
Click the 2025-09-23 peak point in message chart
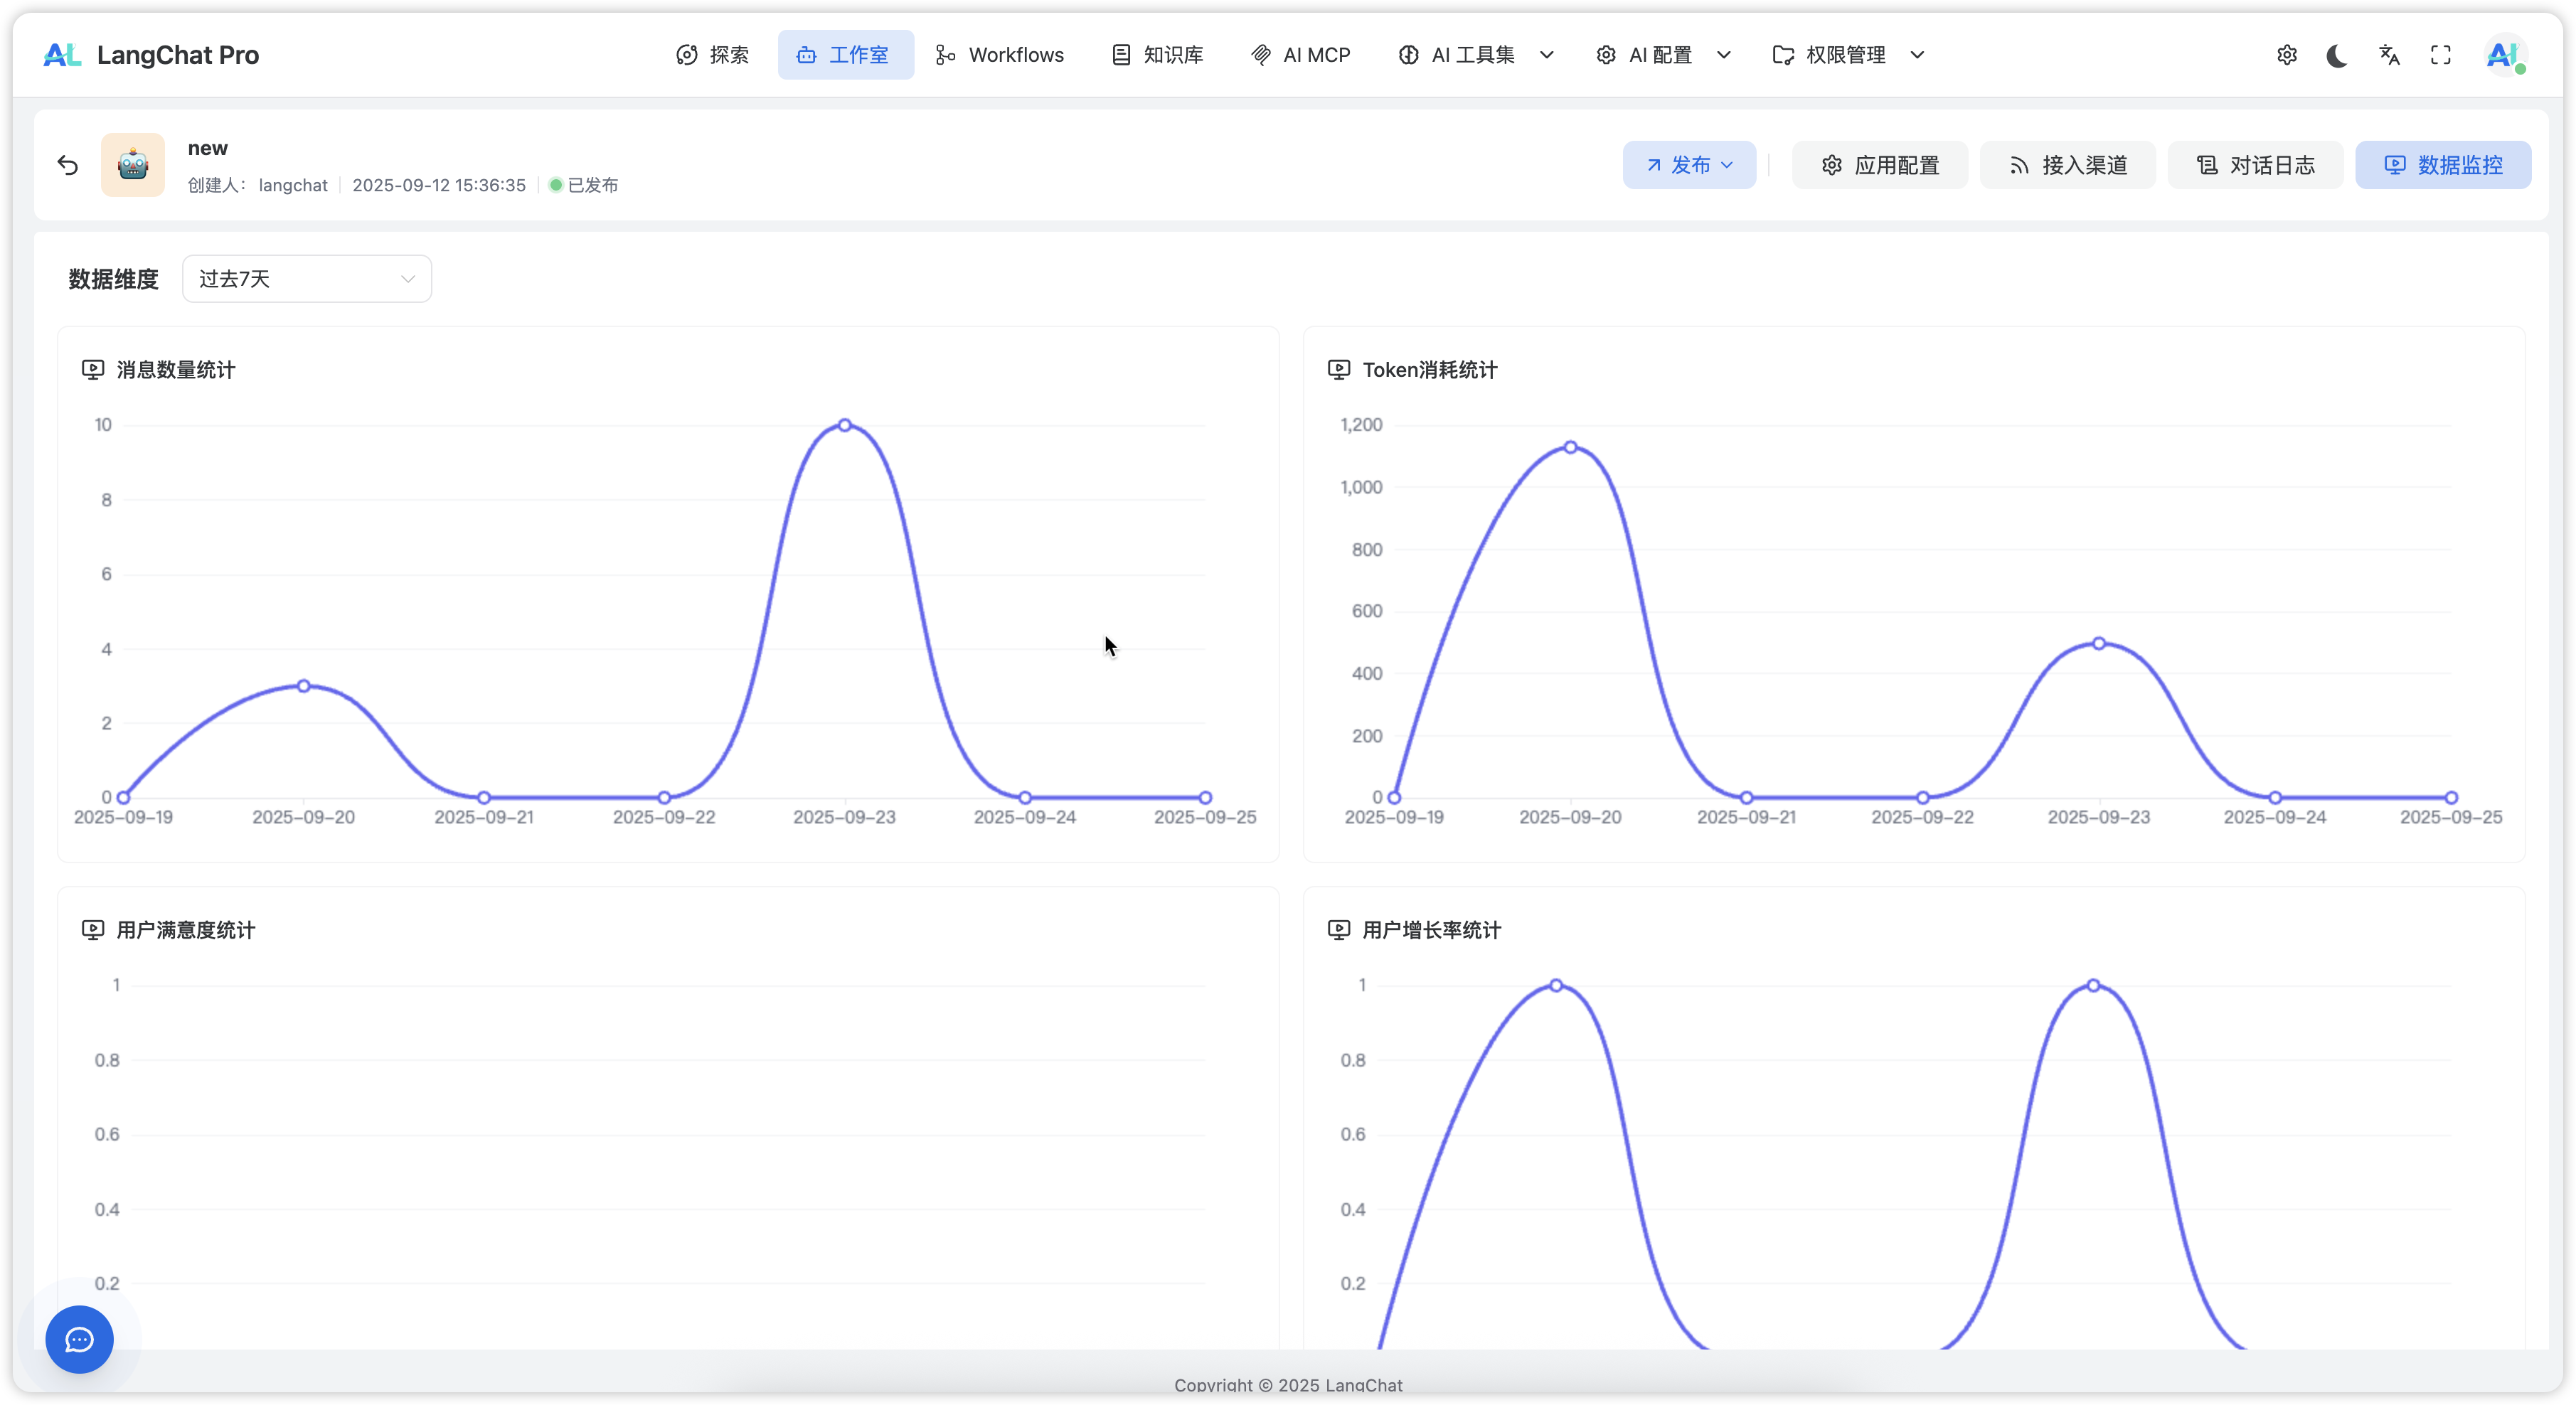(x=845, y=425)
